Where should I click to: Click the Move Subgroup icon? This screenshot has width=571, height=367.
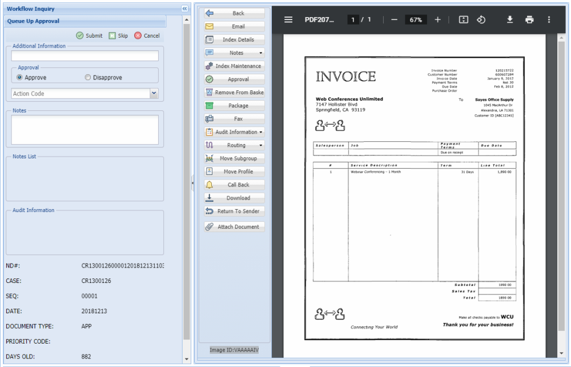[210, 158]
